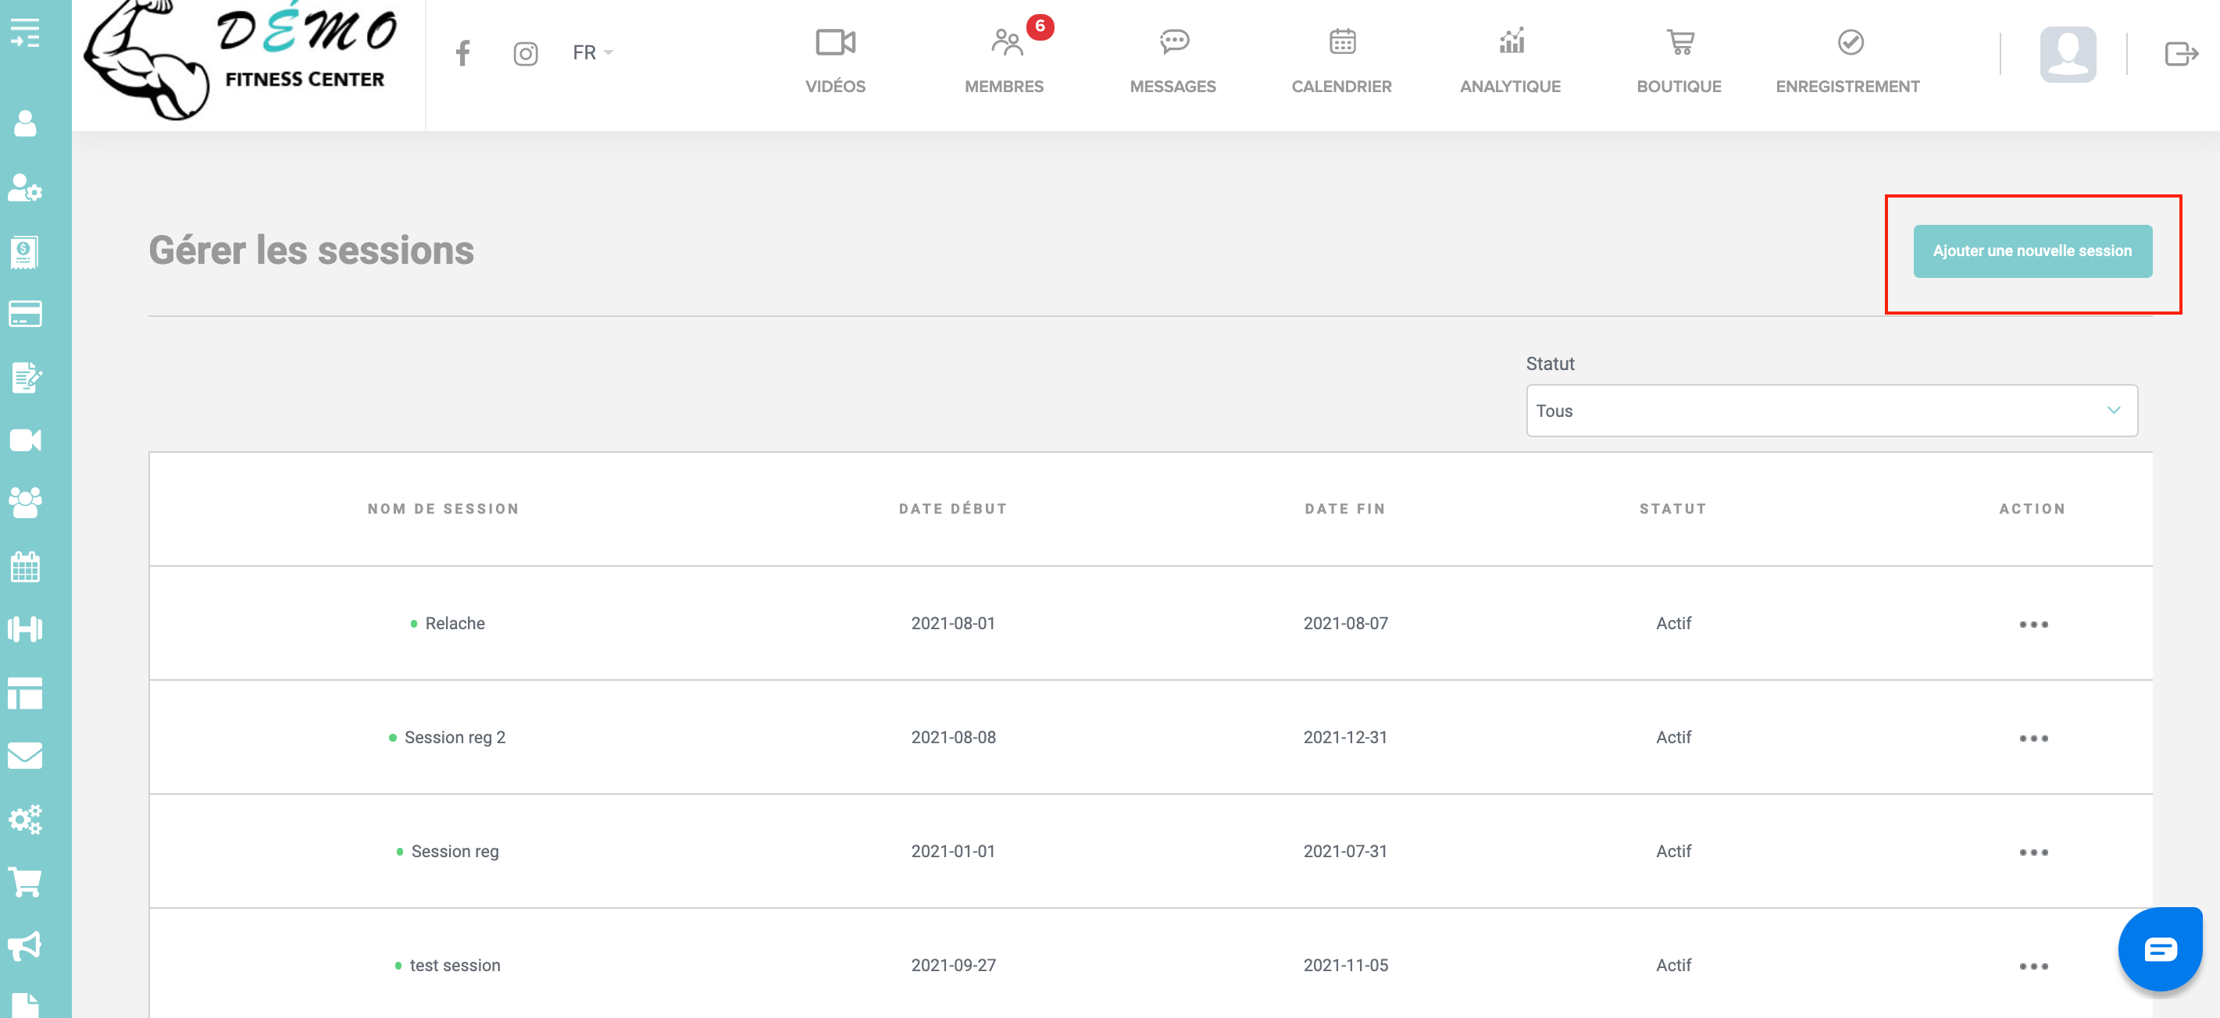Click start date 2021-09-27
2220x1018 pixels.
[953, 966]
